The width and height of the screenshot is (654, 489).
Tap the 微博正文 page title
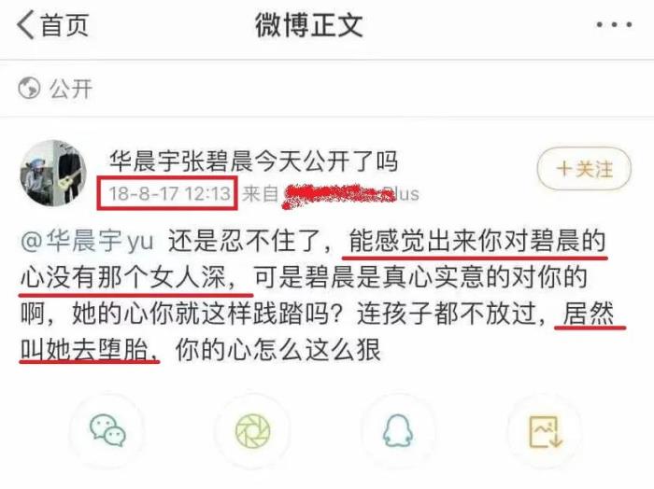click(x=309, y=25)
